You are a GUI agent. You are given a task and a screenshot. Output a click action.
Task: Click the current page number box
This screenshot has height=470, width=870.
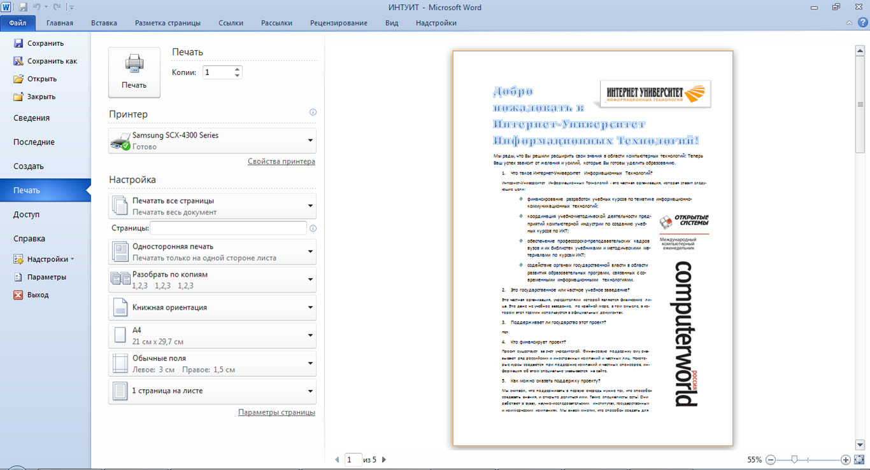point(353,459)
